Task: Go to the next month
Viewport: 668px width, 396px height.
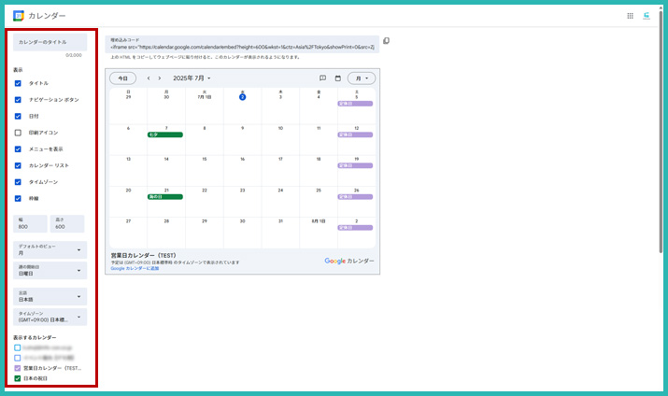Action: [160, 78]
